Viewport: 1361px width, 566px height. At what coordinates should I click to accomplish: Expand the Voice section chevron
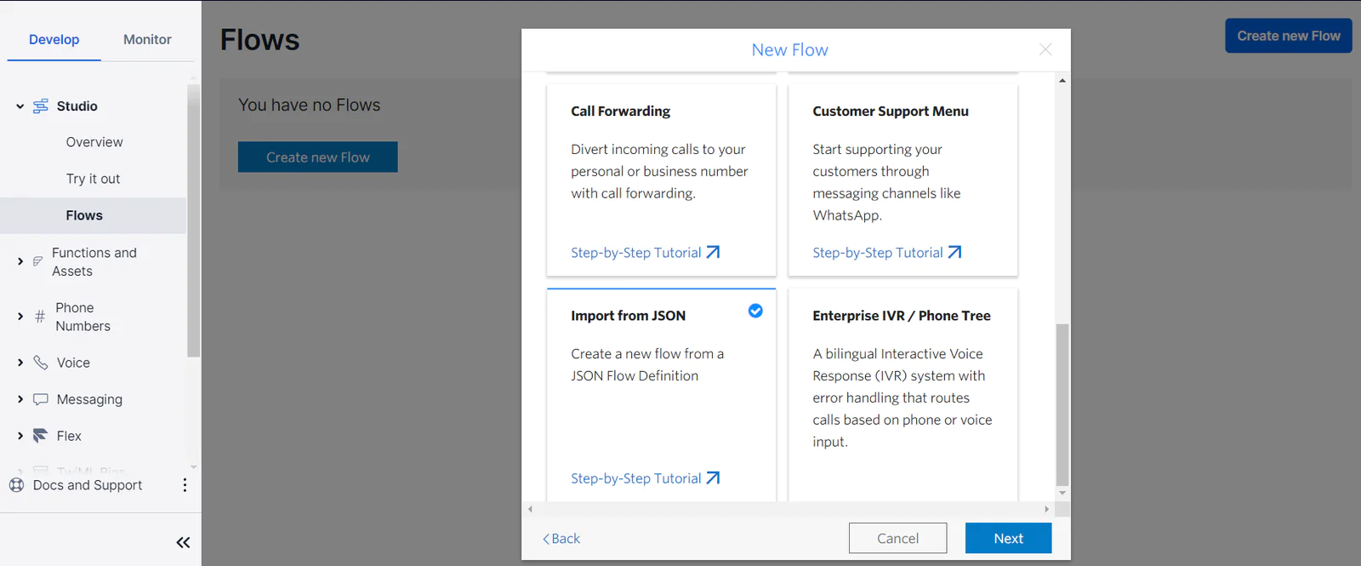(x=20, y=363)
